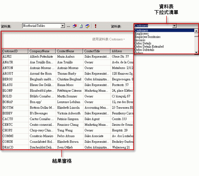Click the Francisco Chang contact cell
Viewport: 199px width, 176px height.
pos(69,125)
